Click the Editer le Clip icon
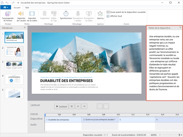The height and width of the screenshot is (137, 183). click(54, 14)
